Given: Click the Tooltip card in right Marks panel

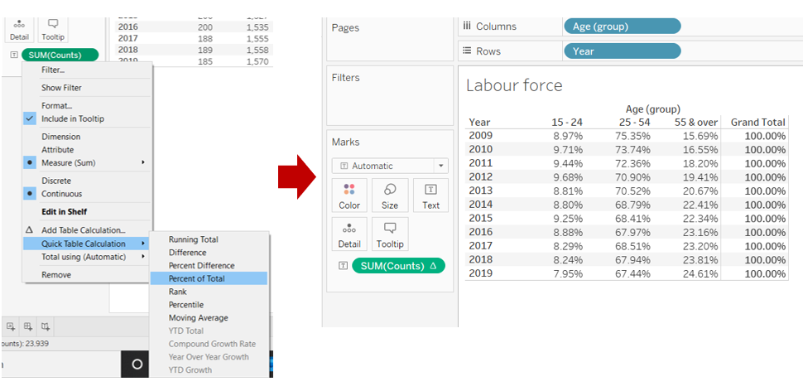Looking at the screenshot, I should [x=390, y=234].
